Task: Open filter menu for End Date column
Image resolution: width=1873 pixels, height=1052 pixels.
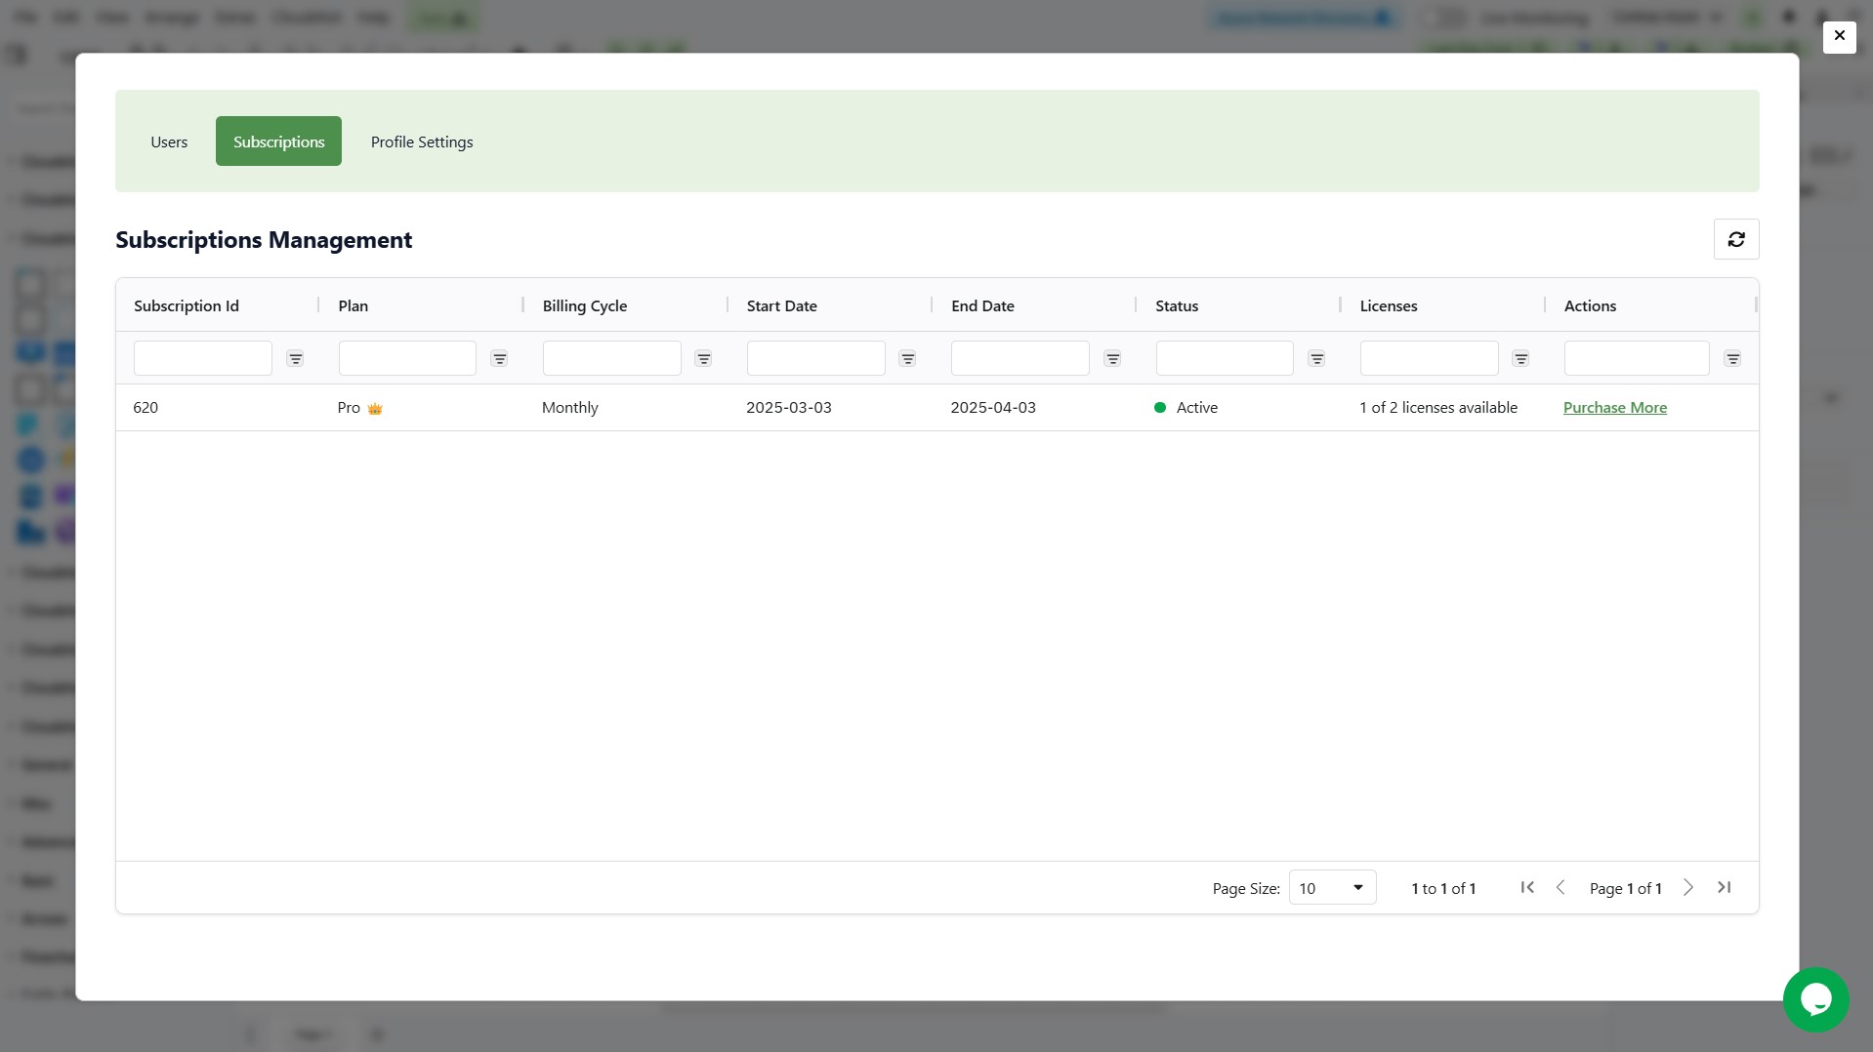Action: point(1112,359)
